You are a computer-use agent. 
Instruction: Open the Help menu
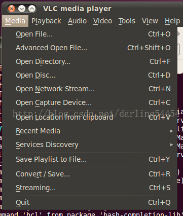[172, 21]
